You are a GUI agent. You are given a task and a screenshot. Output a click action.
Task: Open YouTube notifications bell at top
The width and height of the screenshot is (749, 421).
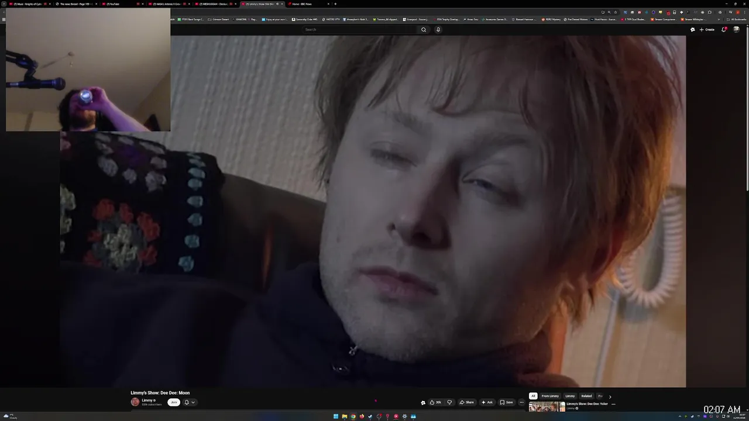(x=724, y=29)
